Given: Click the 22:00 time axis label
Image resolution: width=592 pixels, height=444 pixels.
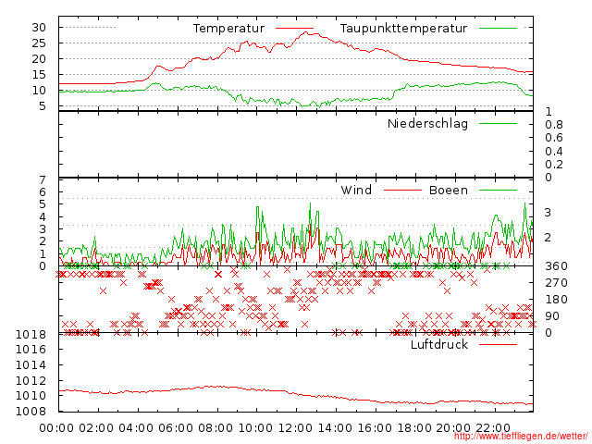Looking at the screenshot, I should (493, 428).
